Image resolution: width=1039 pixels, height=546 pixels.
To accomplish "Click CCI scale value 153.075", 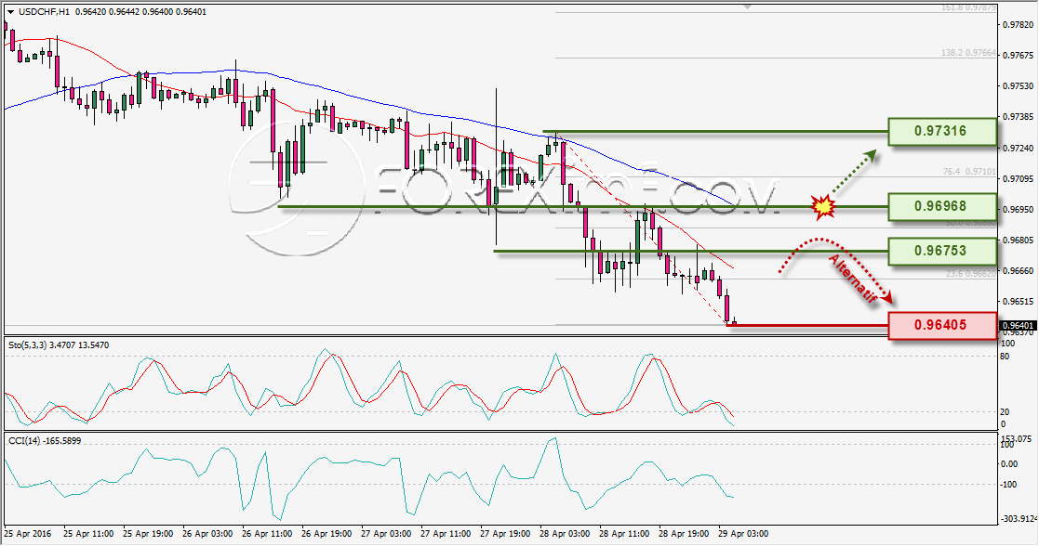I will (1017, 438).
